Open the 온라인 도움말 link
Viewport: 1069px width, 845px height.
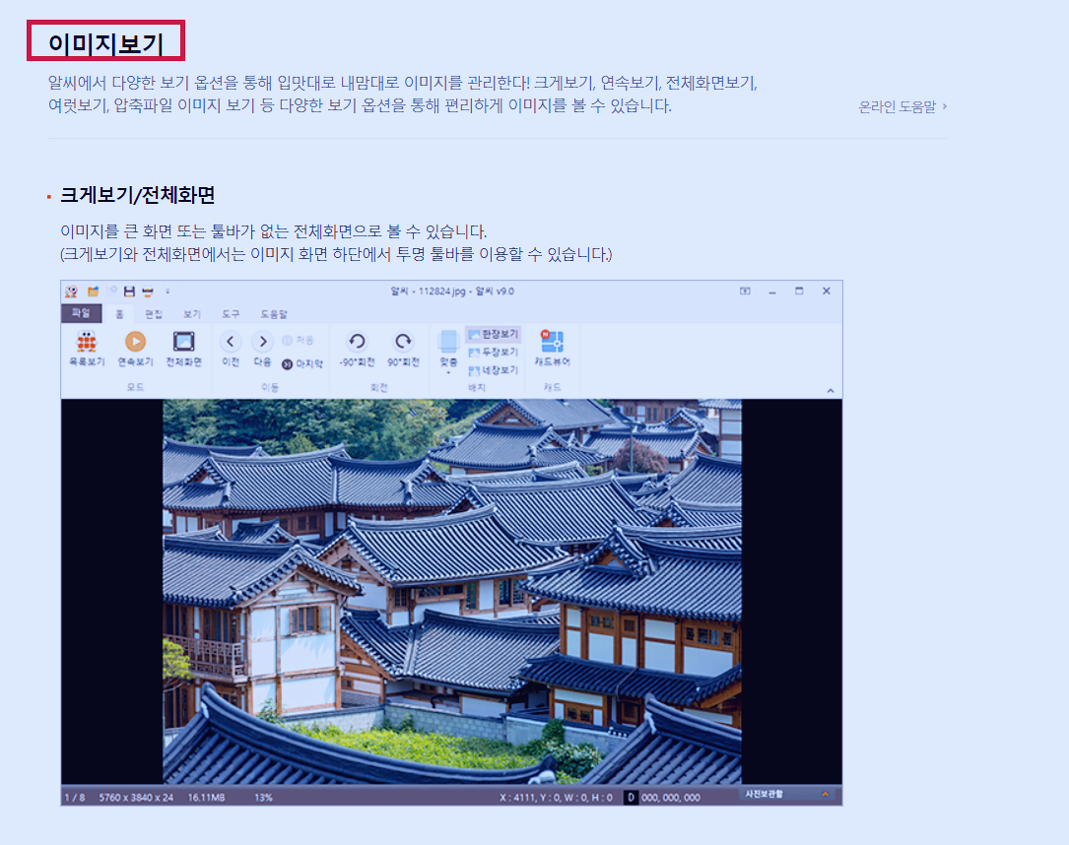[902, 107]
